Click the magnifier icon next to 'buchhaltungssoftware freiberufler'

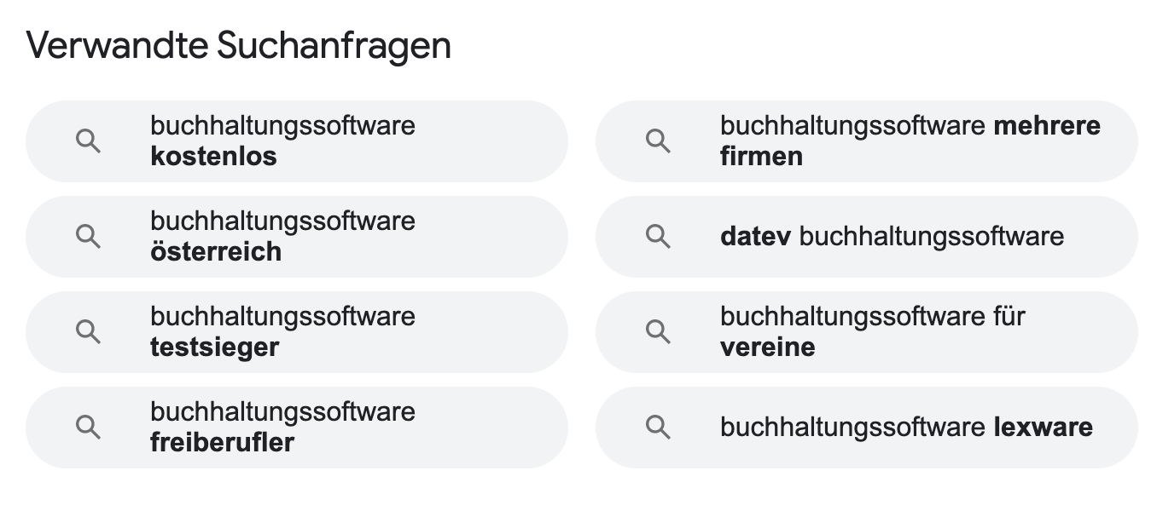tap(88, 428)
